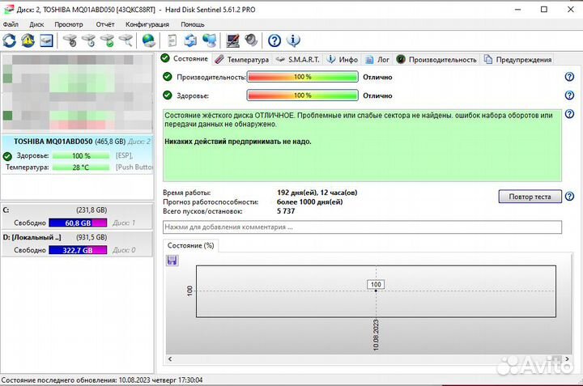Click the 10.08.2023 date label on chart
583x386 pixels.
tap(376, 335)
